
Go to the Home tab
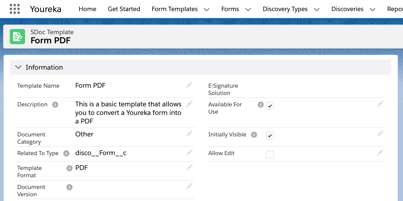(87, 9)
